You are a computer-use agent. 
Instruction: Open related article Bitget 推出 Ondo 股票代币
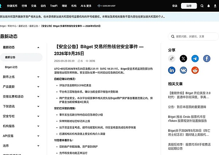pos(188,119)
